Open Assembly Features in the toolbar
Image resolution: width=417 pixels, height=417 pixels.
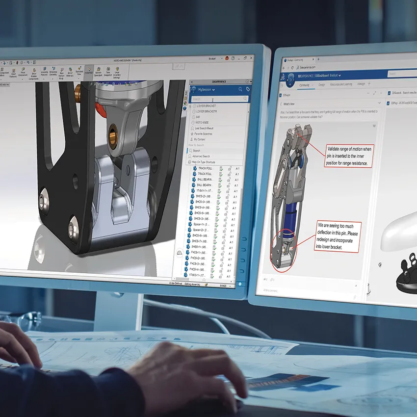[44, 69]
